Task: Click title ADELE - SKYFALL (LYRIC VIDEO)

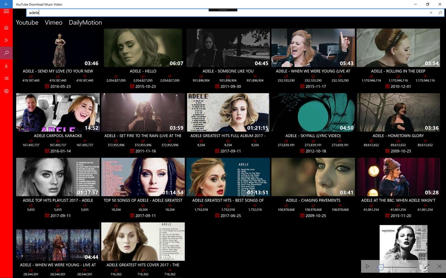Action: click(x=313, y=136)
